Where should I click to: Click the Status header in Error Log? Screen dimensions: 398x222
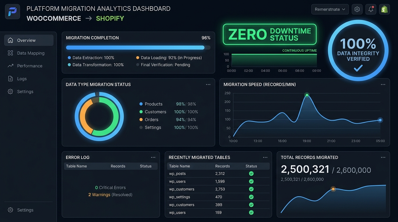(x=146, y=166)
